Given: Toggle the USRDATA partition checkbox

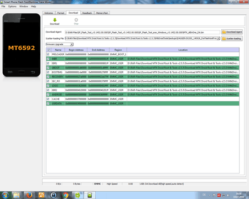Looking at the screenshot, I should [48, 103].
